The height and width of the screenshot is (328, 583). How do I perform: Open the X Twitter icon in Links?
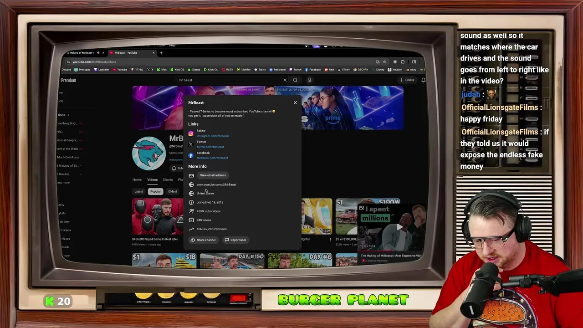point(191,144)
